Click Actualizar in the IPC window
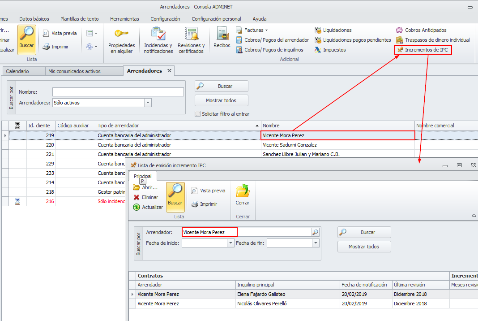The width and height of the screenshot is (478, 321). pyautogui.click(x=148, y=207)
